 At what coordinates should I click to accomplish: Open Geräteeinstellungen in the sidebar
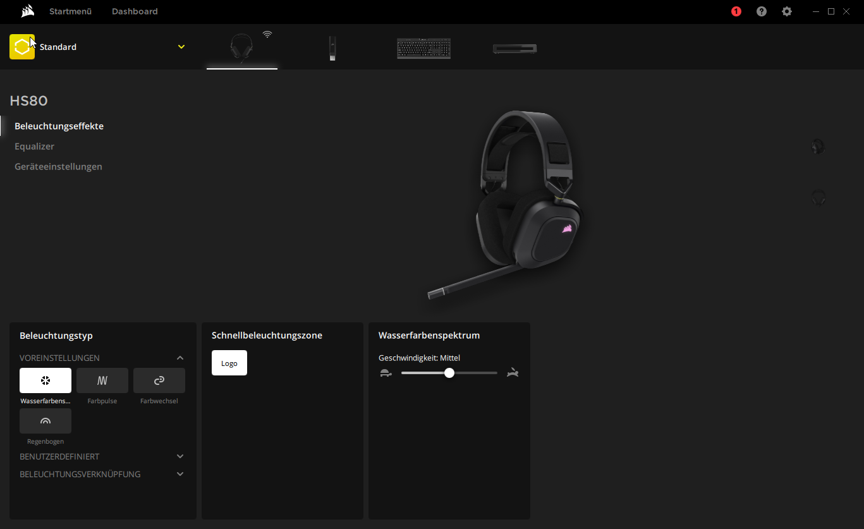(58, 167)
